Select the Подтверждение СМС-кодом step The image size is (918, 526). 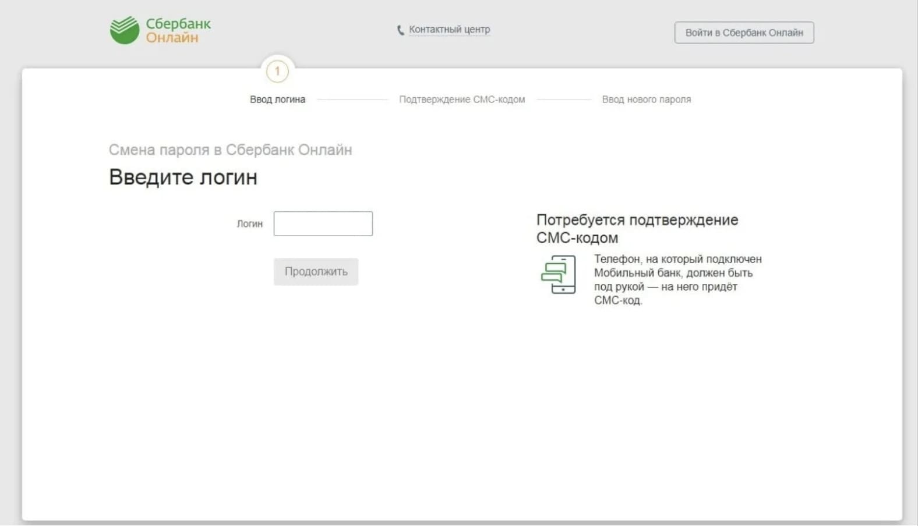[461, 99]
